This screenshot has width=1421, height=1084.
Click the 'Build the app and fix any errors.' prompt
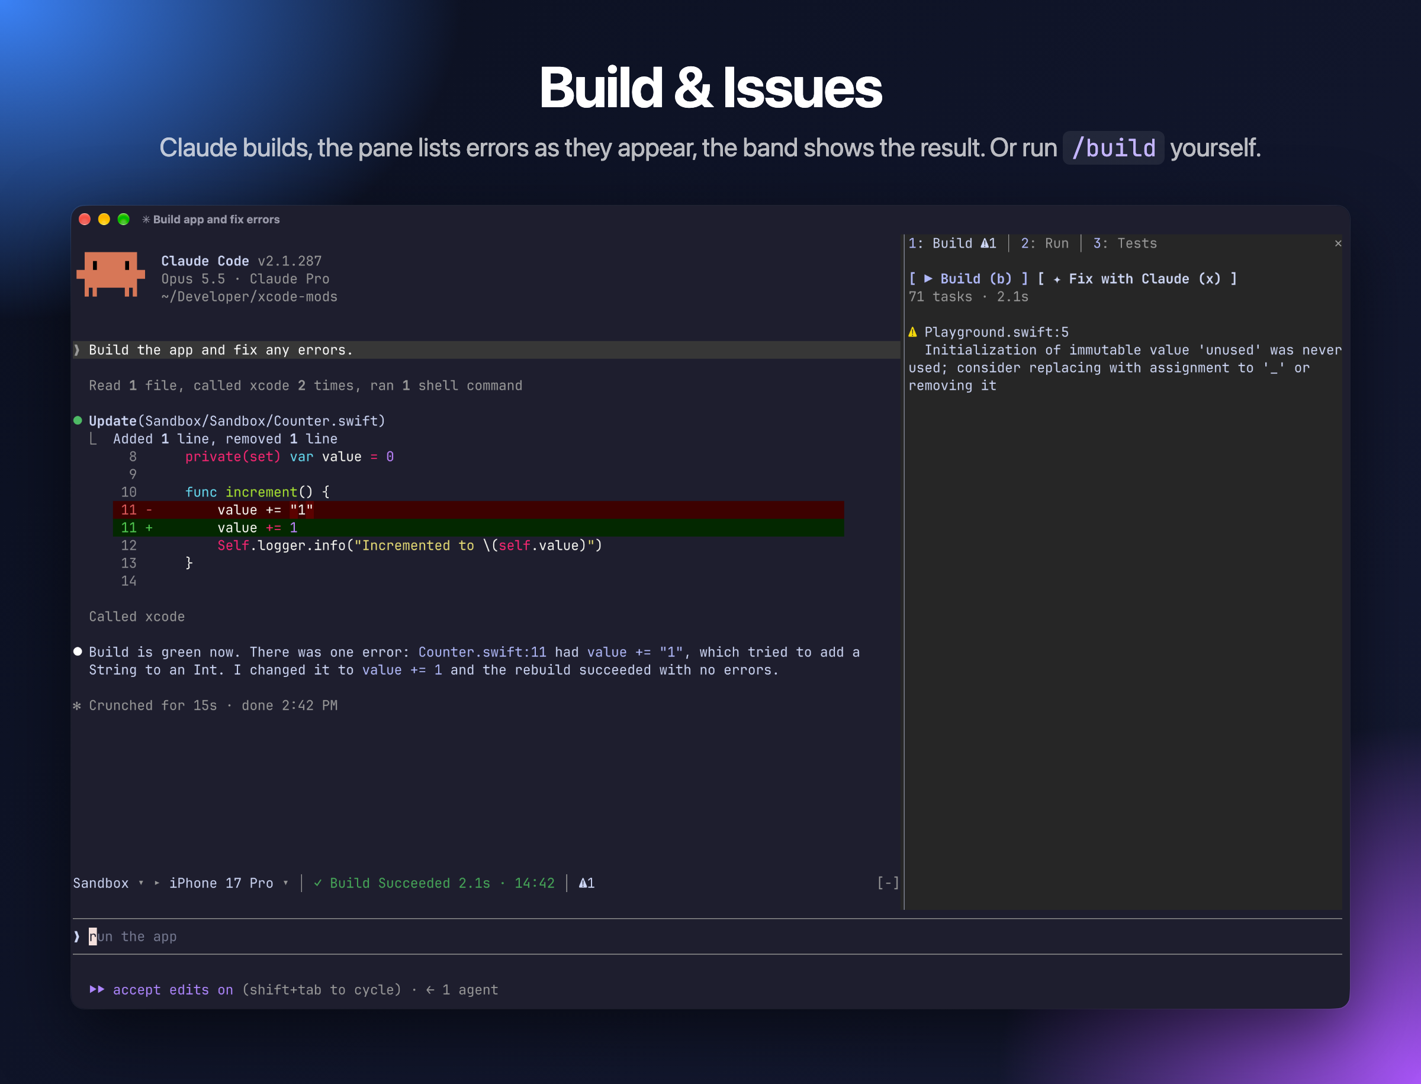point(486,349)
